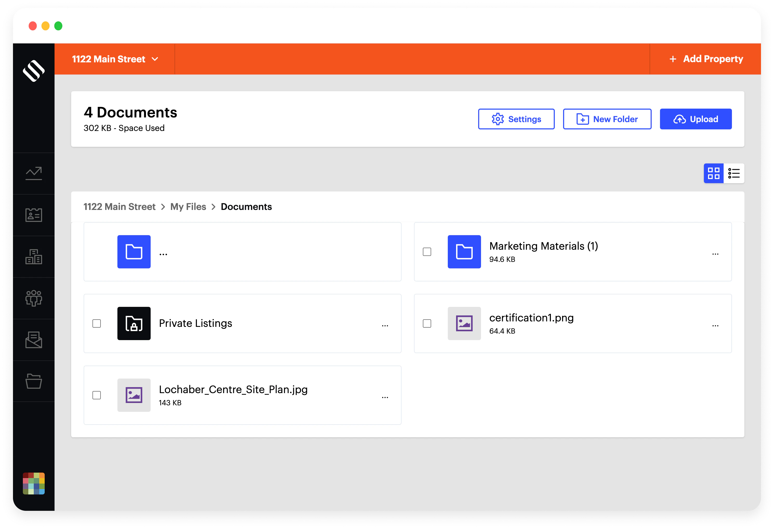Click the Upload button
This screenshot has height=529, width=774.
point(695,119)
